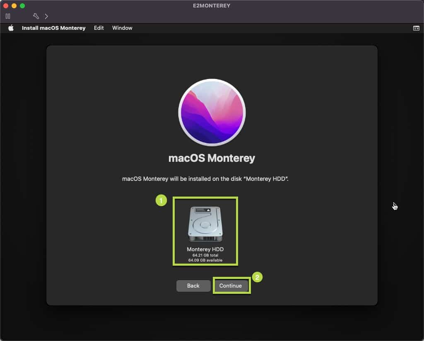Open the Apple menu

point(11,28)
